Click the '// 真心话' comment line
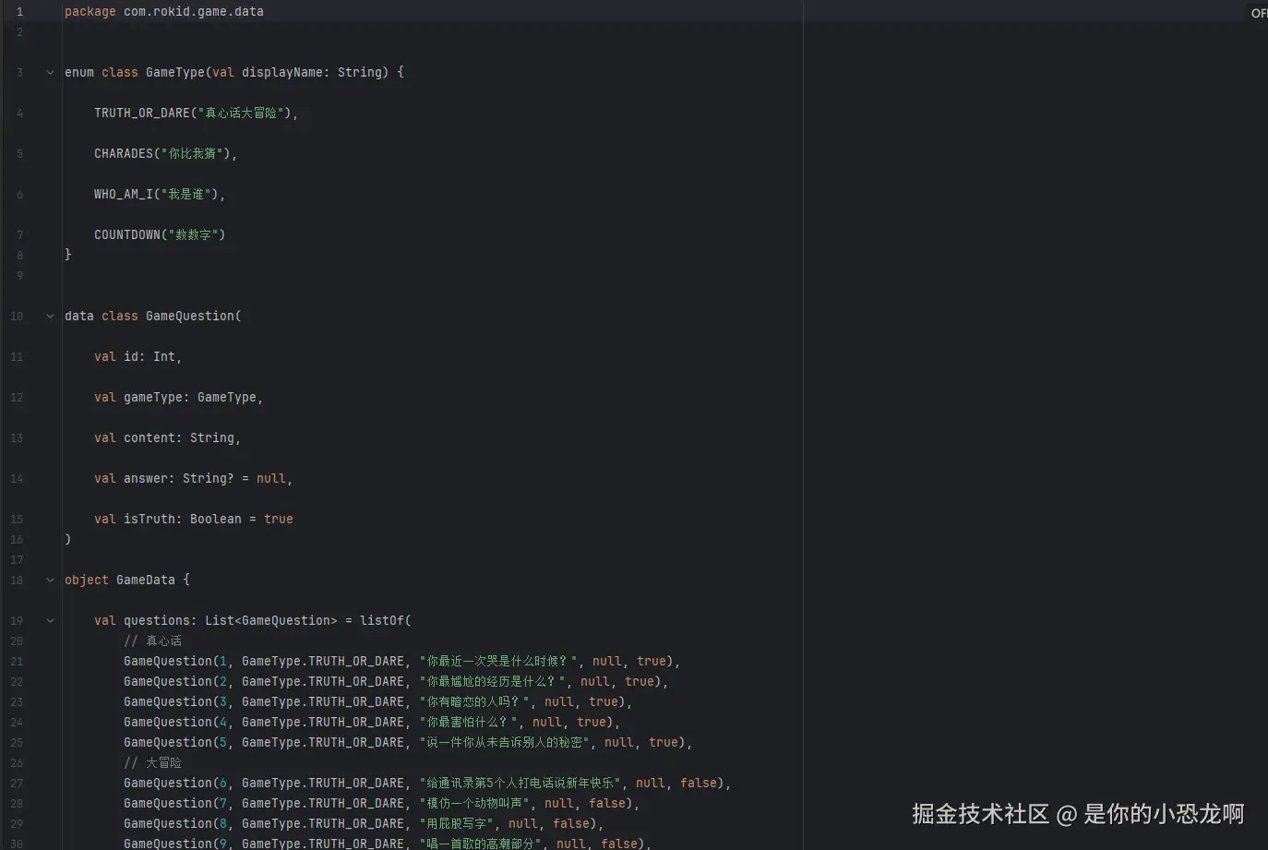Viewport: 1268px width, 850px height. (x=152, y=640)
